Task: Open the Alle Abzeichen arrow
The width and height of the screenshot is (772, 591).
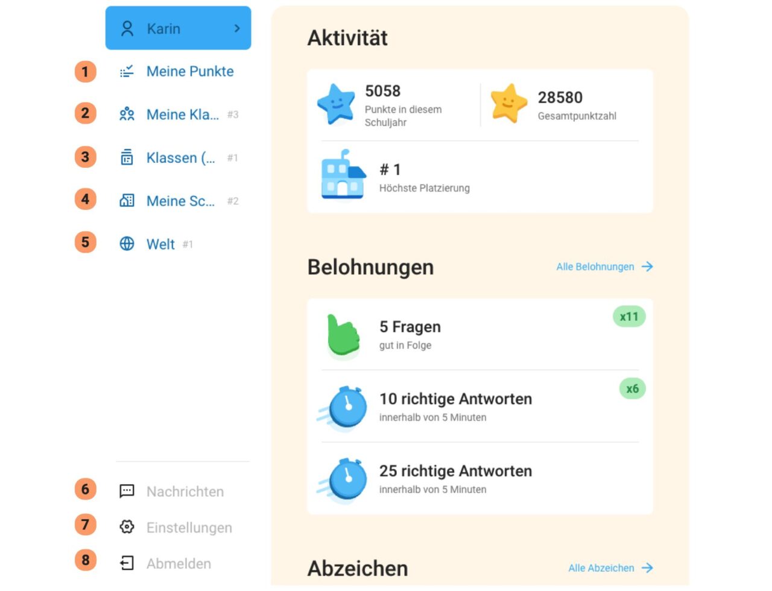Action: [x=647, y=567]
